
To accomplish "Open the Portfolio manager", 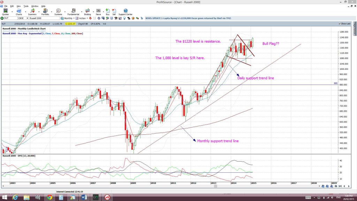I will pos(45,12).
